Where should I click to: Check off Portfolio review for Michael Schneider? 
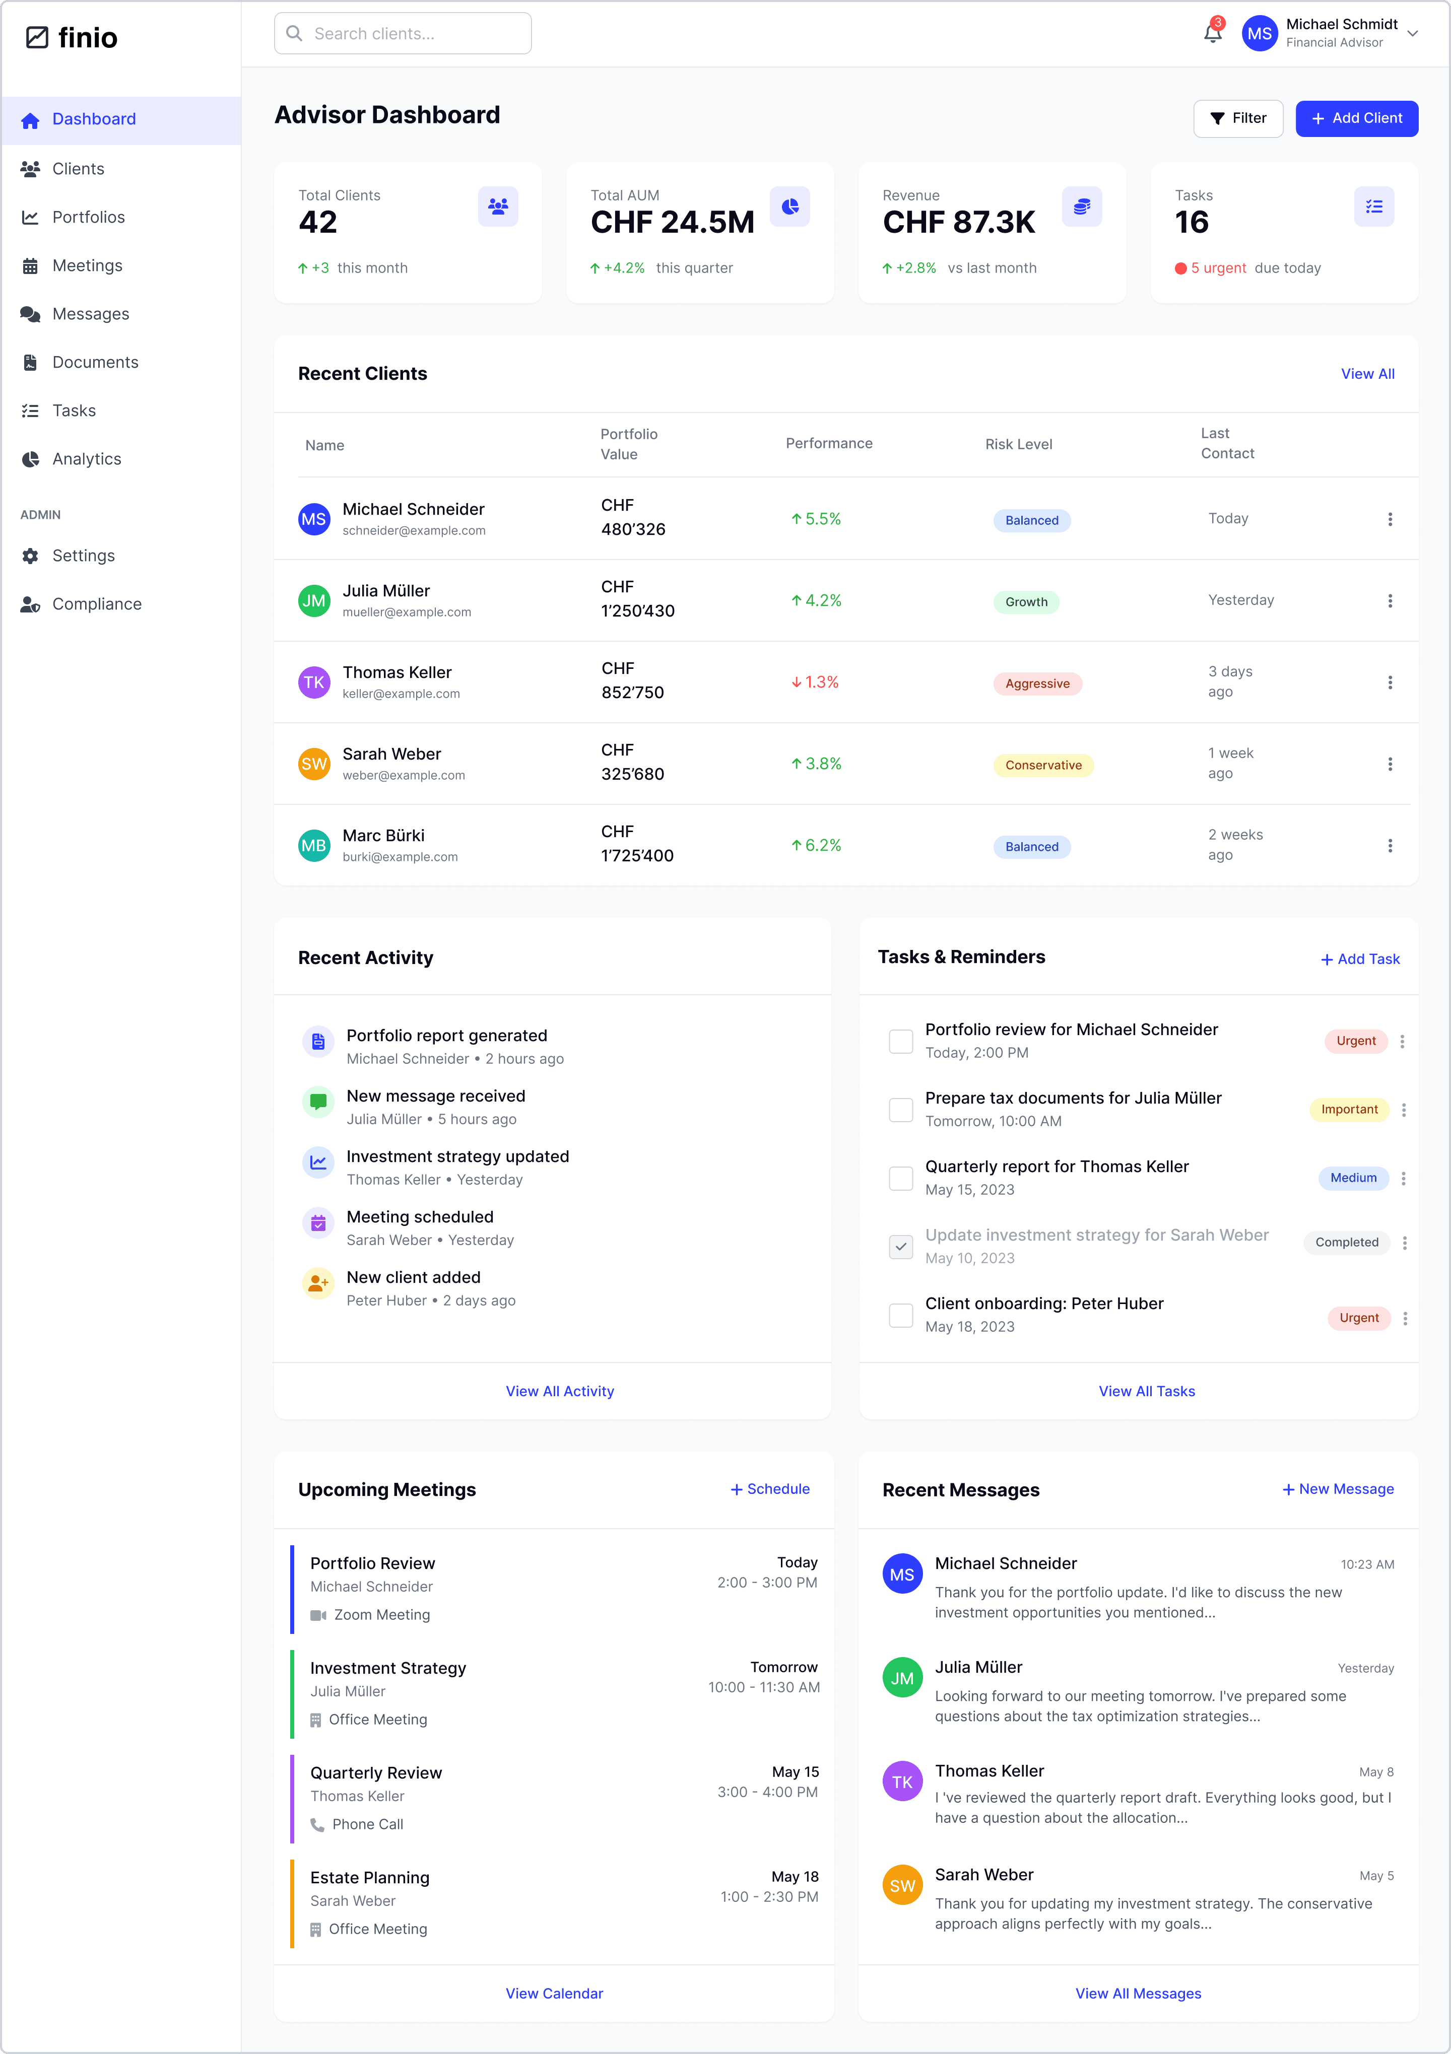click(901, 1041)
